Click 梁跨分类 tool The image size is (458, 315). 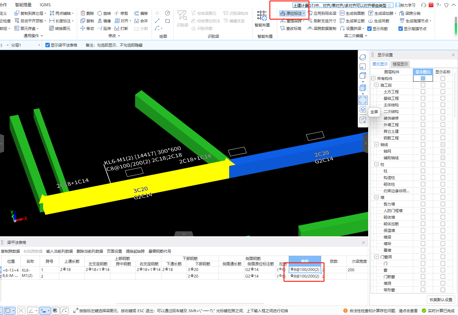[410, 13]
